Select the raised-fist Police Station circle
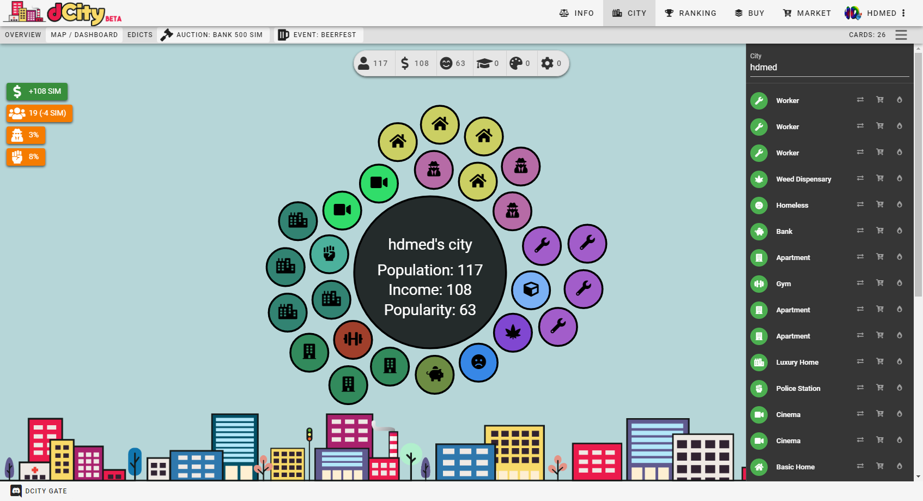Viewport: 923px width, 501px height. [329, 254]
